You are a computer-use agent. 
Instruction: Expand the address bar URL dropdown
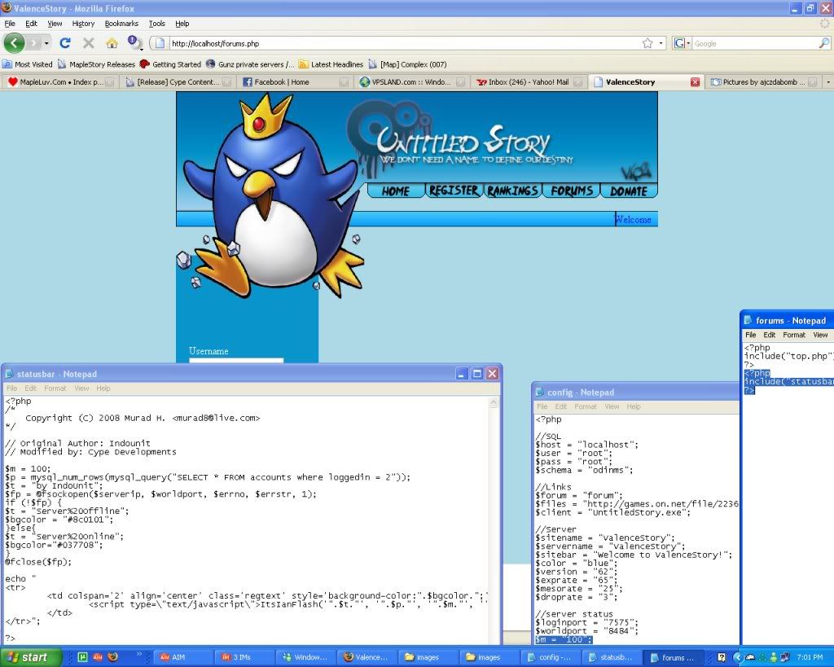click(x=661, y=43)
